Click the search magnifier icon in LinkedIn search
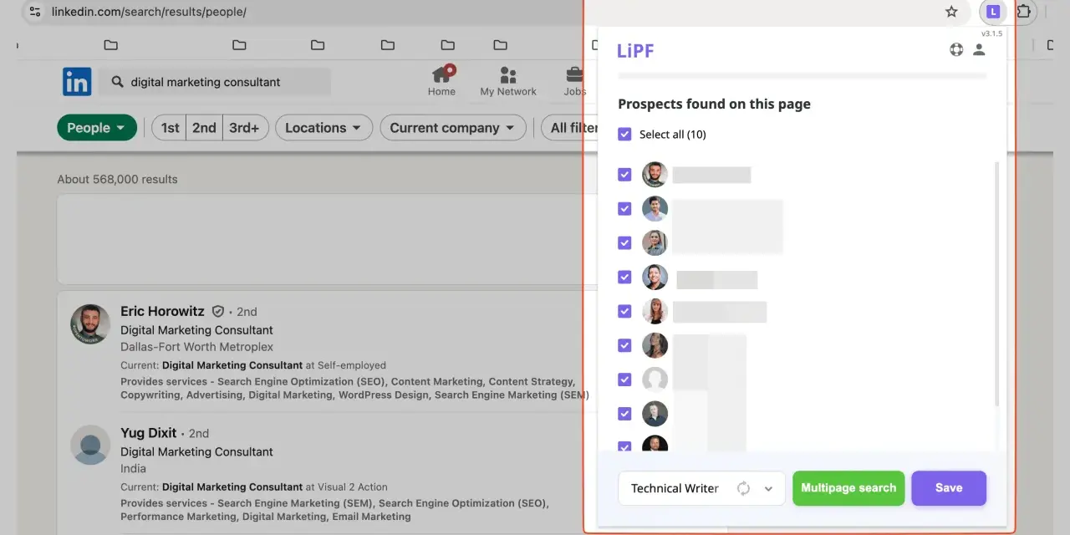Image resolution: width=1070 pixels, height=535 pixels. click(x=116, y=82)
